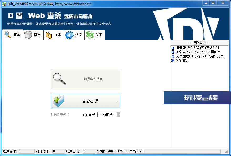231x156 pixels.
Task: Open news link 新版D盾引擎能识别更多后门
Action: tap(198, 48)
